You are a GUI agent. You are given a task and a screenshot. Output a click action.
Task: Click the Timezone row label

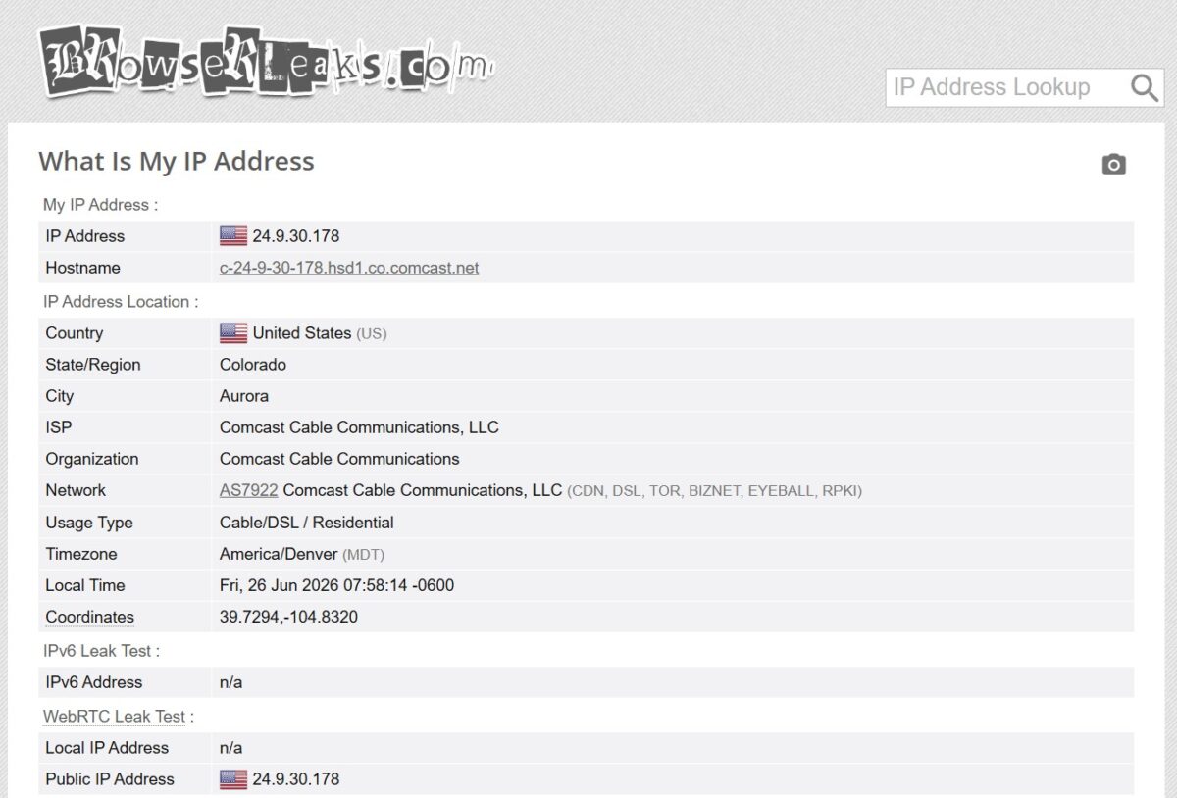click(81, 554)
